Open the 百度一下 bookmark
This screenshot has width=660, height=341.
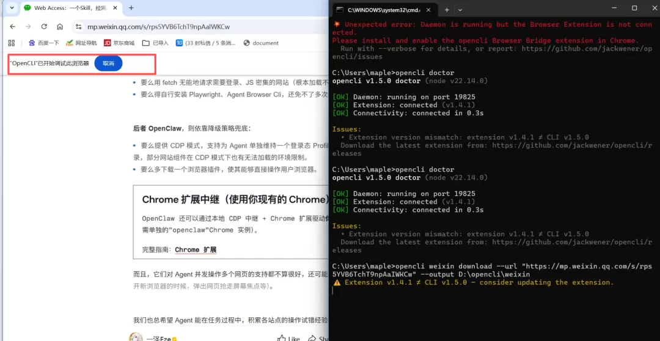coord(44,43)
